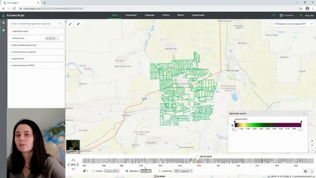
Task: Select the pencil drawing tool on map
Action: coord(70,24)
